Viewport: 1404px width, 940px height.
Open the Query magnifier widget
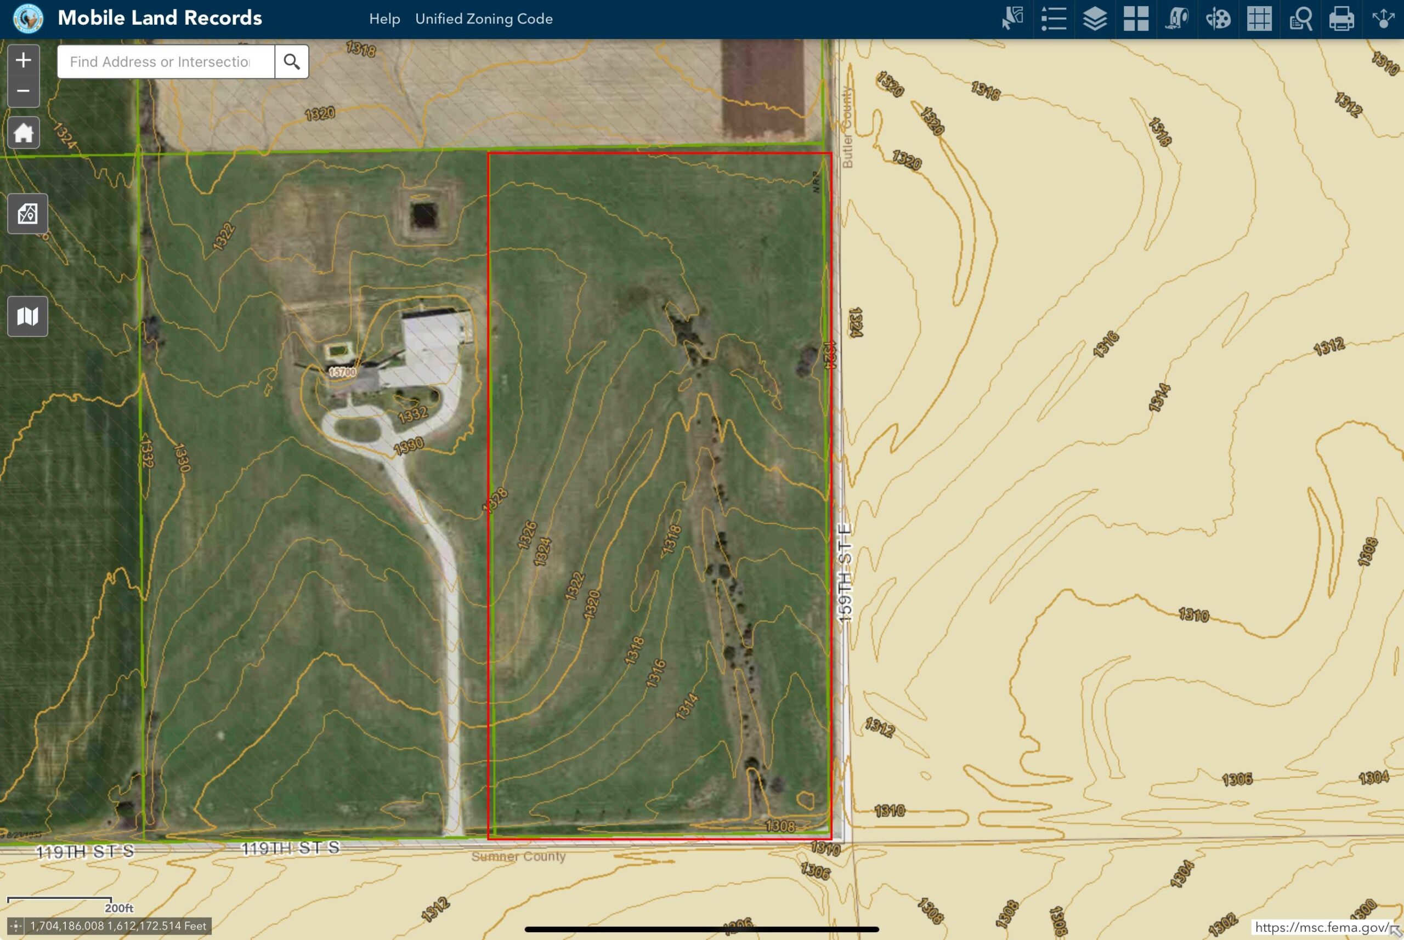pyautogui.click(x=1300, y=19)
